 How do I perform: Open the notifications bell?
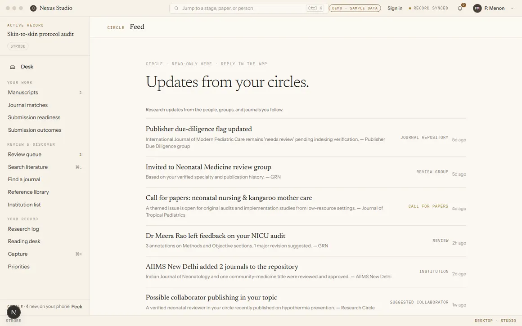460,8
